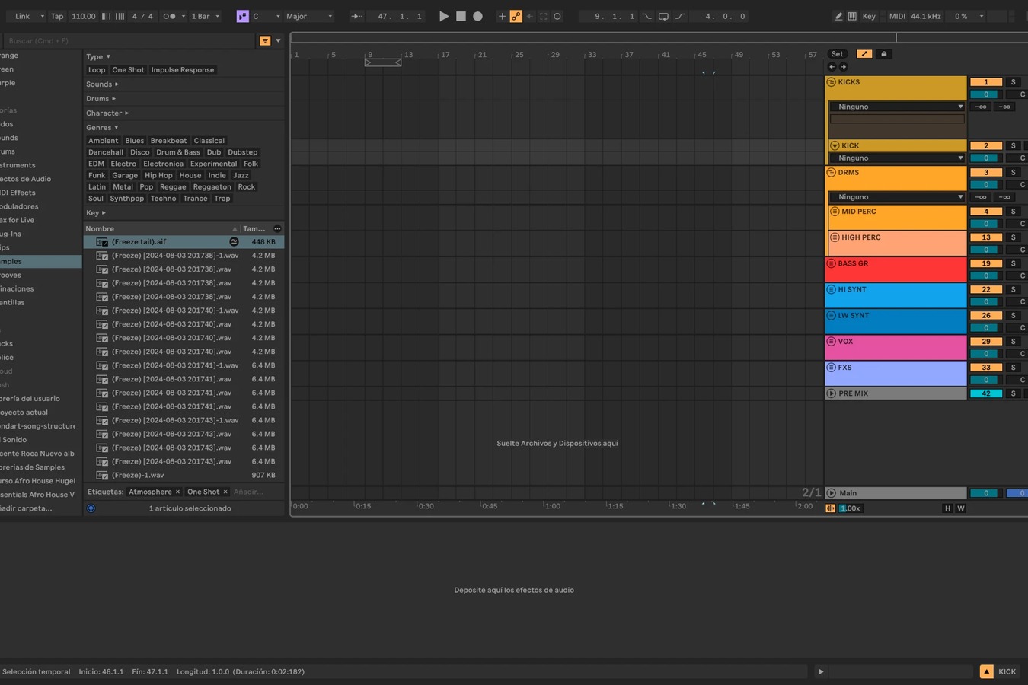Remove the Atmosphere tag
The width and height of the screenshot is (1028, 685).
(x=177, y=492)
